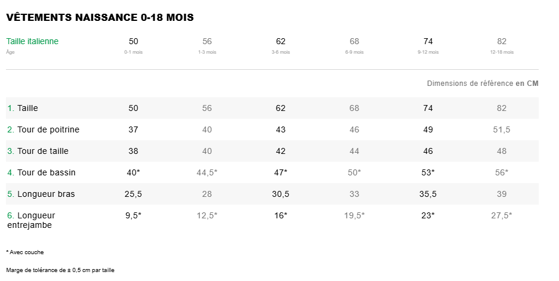Viewport: 559px width, 281px height.
Task: Click the "6. Longueur entrejambe" row label
Action: point(31,220)
